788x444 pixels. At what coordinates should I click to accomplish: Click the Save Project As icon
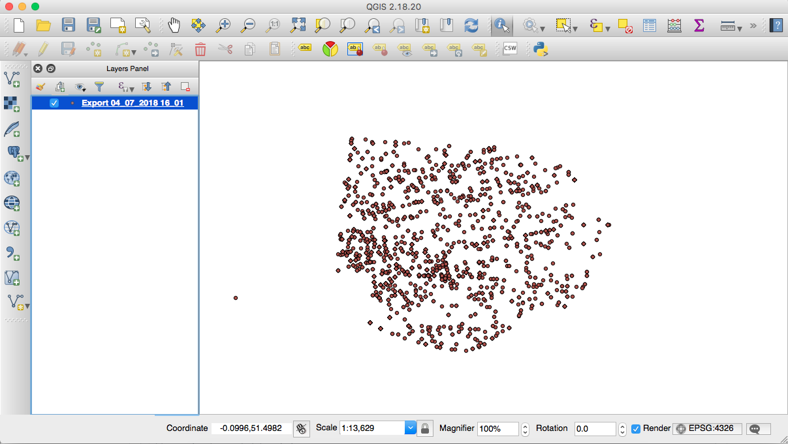coord(93,25)
